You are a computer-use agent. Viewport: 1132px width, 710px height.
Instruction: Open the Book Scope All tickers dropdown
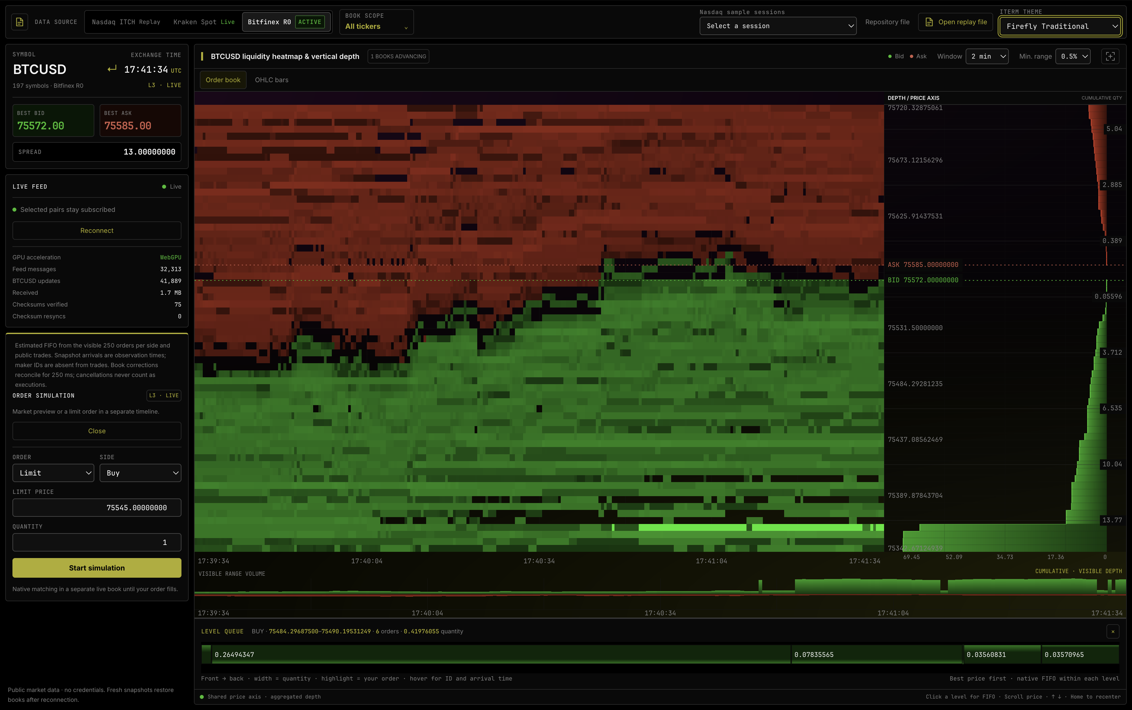(377, 22)
